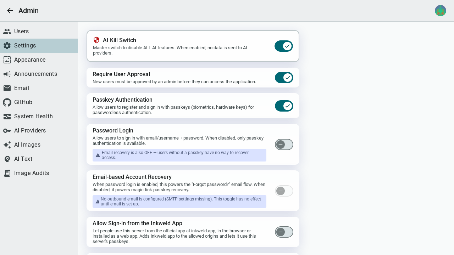454x255 pixels.
Task: Open Image Audits label in sidebar
Action: pyautogui.click(x=32, y=173)
